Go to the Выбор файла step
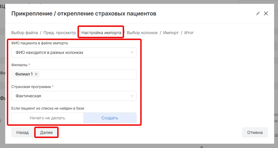The width and height of the screenshot is (278, 148). [24, 33]
